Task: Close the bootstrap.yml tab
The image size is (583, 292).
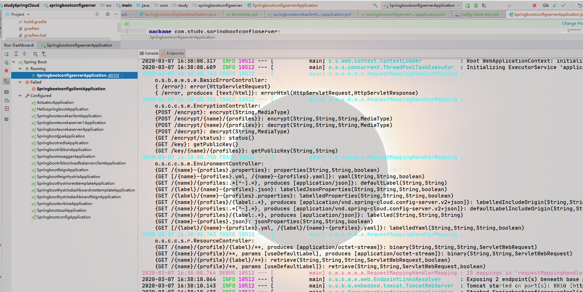Action: point(261,14)
